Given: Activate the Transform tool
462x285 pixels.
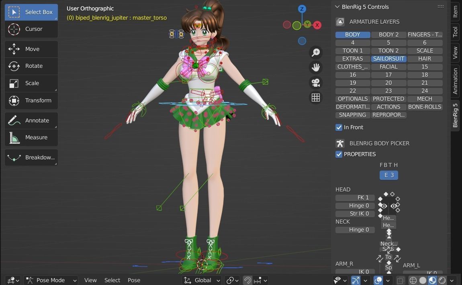Looking at the screenshot, I should [31, 100].
